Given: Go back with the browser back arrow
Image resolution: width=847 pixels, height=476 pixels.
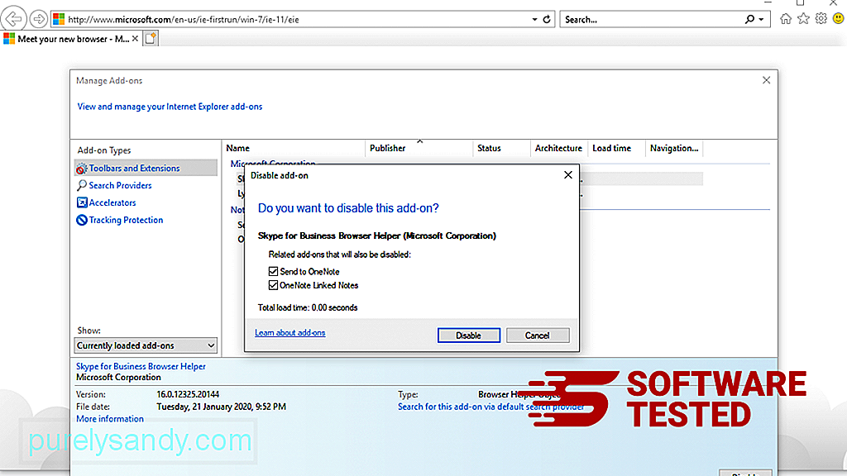Looking at the screenshot, I should coord(13,19).
